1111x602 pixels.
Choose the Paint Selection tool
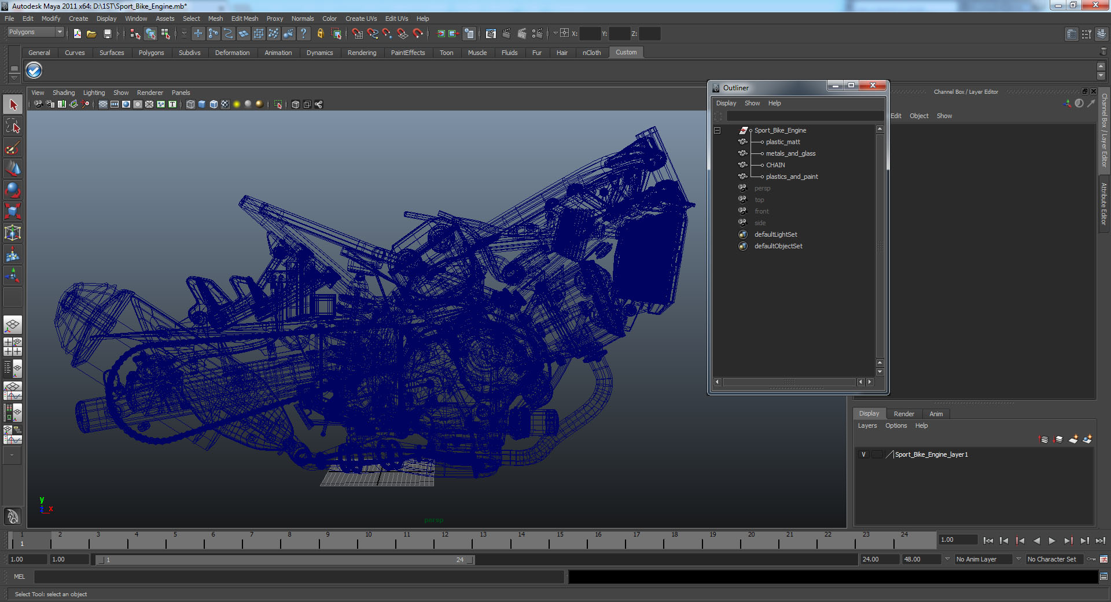coord(13,148)
